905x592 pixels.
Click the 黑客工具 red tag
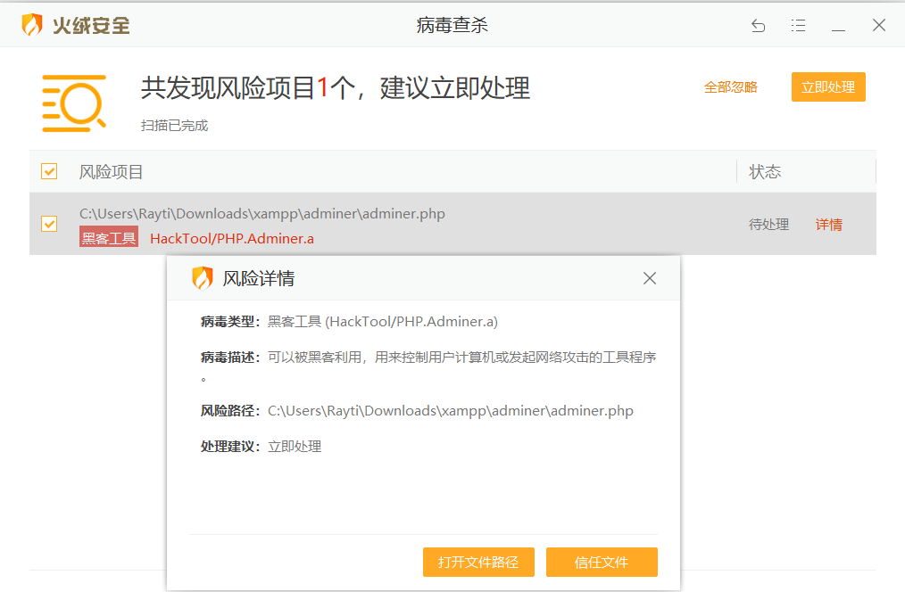[109, 237]
